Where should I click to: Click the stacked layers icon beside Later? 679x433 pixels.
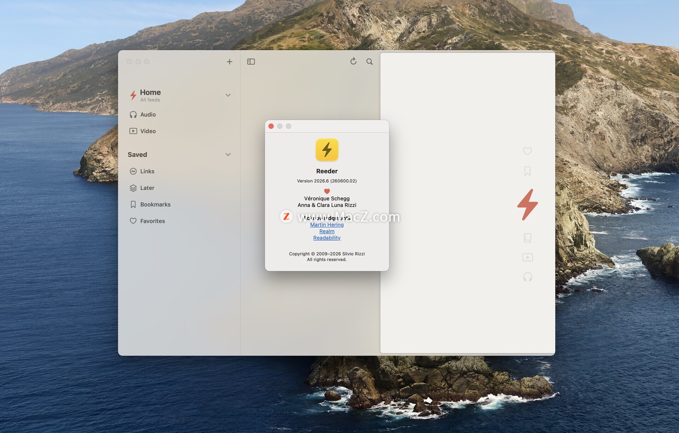point(133,188)
